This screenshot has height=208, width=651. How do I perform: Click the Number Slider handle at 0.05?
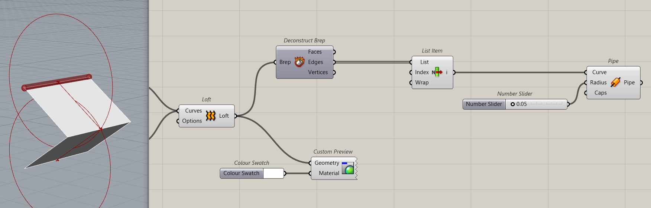[x=513, y=104]
